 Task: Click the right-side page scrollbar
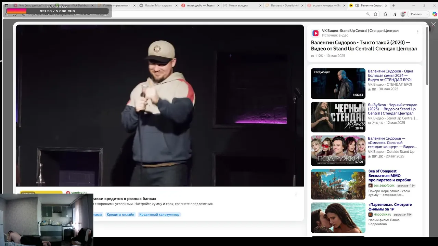[x=427, y=56]
